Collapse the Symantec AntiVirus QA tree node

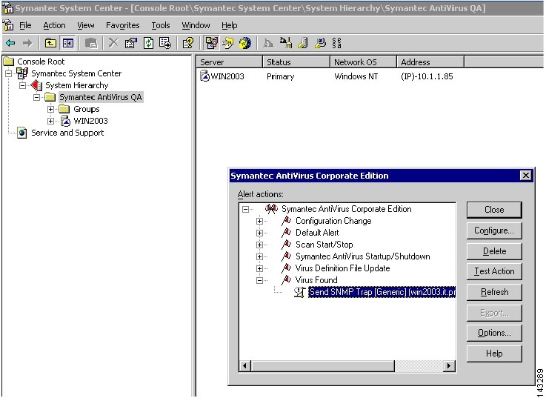point(36,97)
